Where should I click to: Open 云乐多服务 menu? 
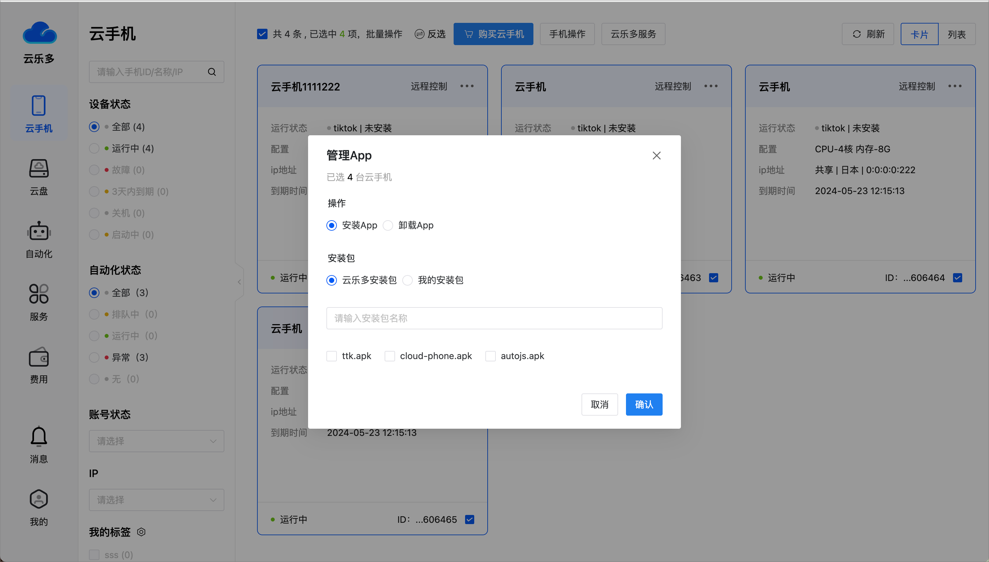click(633, 34)
